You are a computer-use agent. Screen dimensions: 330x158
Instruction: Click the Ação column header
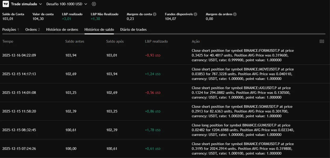click(196, 41)
